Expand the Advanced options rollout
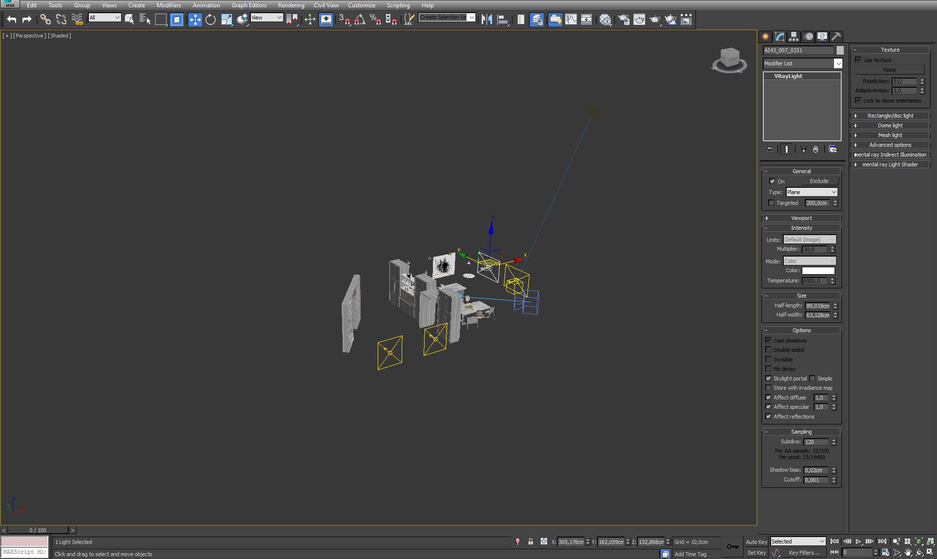The image size is (937, 559). (x=890, y=144)
